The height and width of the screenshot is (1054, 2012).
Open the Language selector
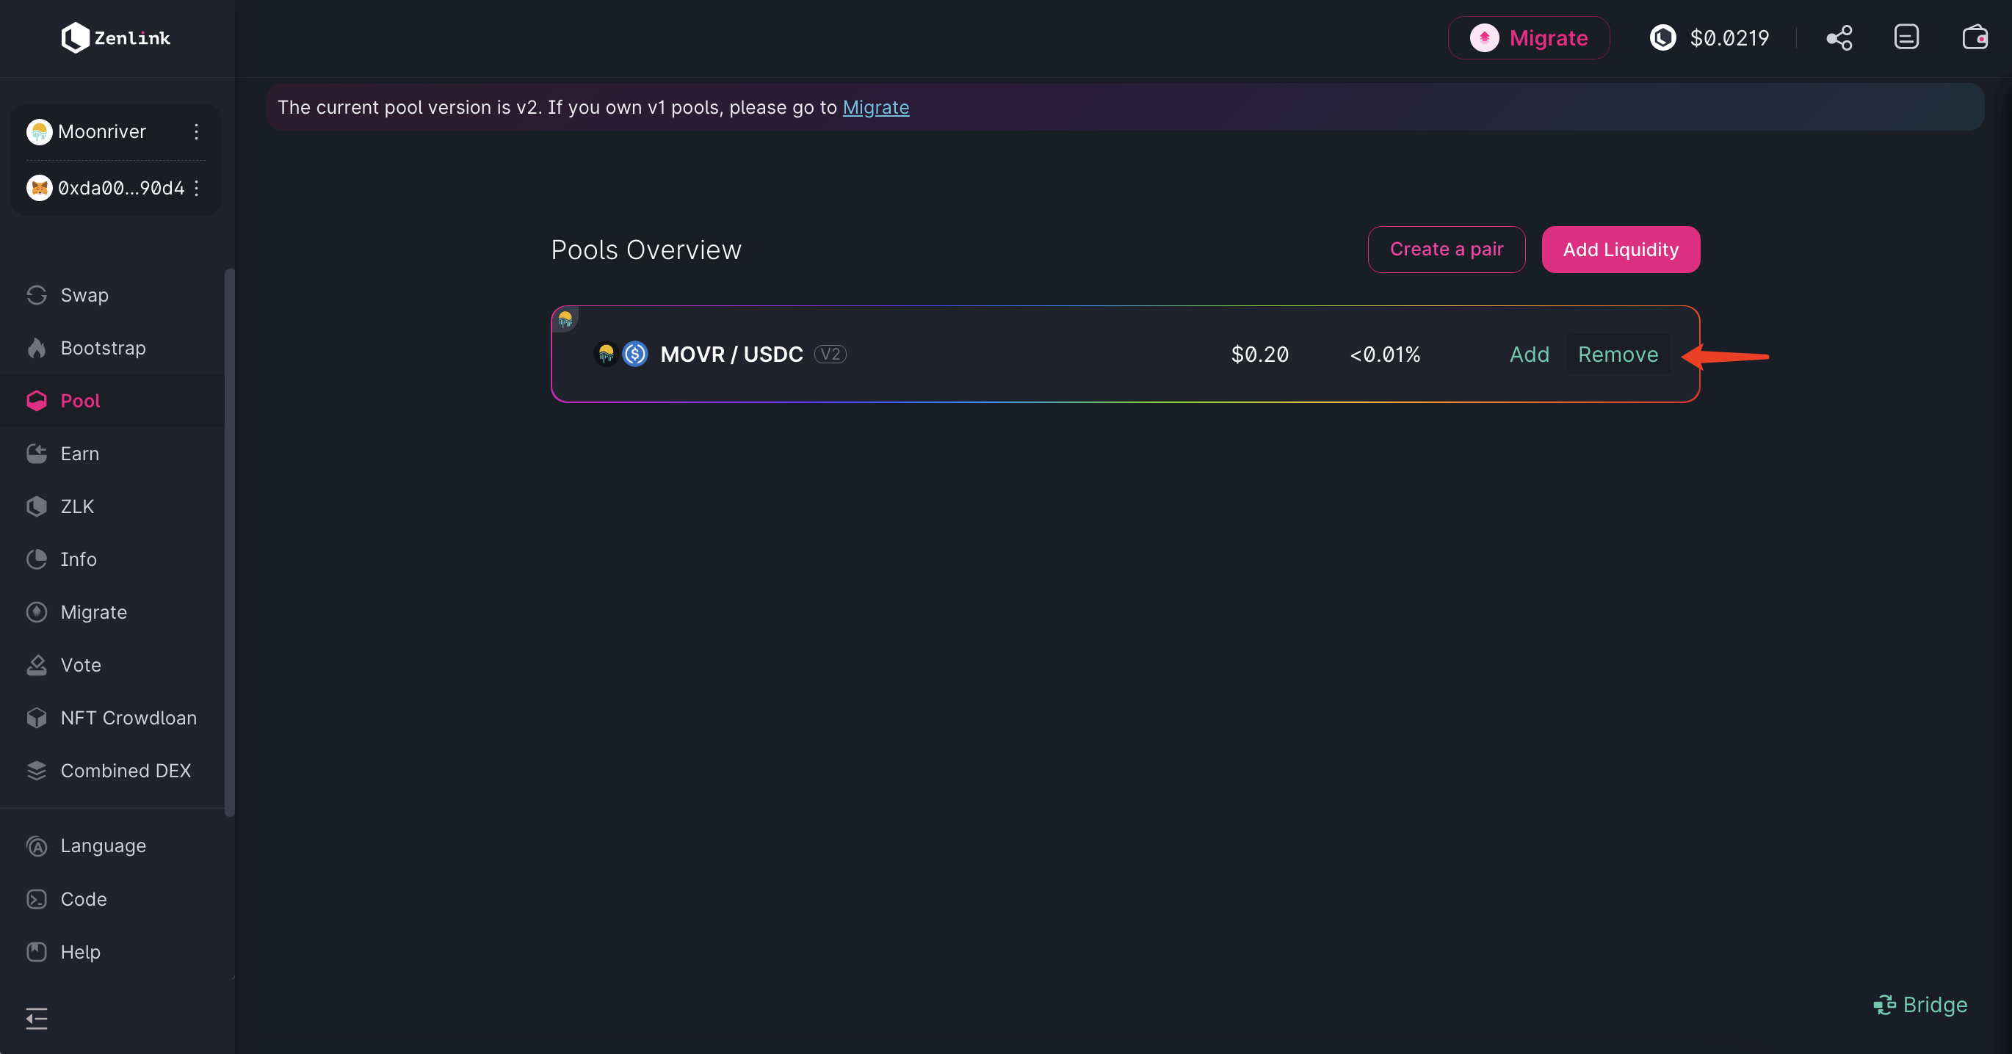[x=103, y=846]
